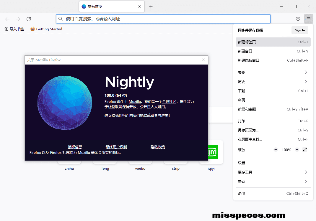Open a new tab with the plus icon
316x221 pixels.
tap(151, 6)
